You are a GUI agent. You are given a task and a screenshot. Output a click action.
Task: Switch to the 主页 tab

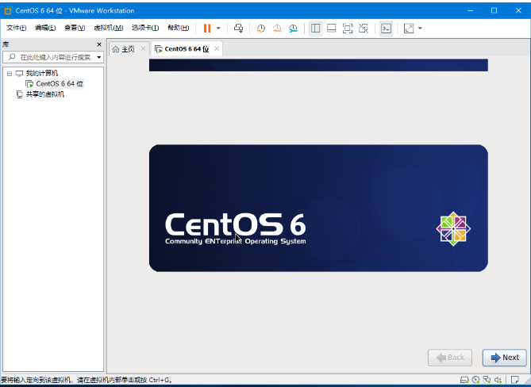coord(123,49)
